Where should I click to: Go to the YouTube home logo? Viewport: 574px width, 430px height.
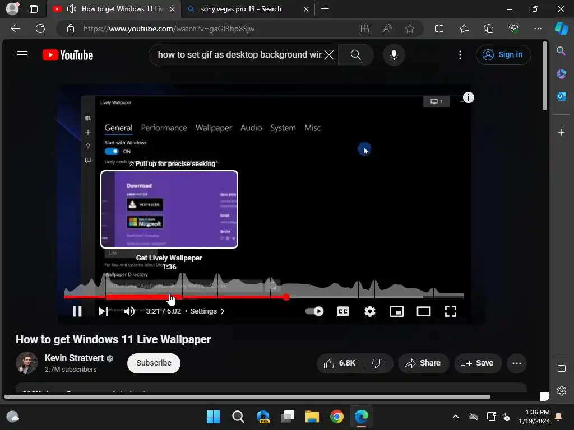(x=68, y=55)
